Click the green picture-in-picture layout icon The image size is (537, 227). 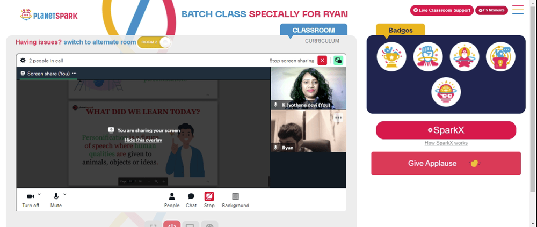338,60
